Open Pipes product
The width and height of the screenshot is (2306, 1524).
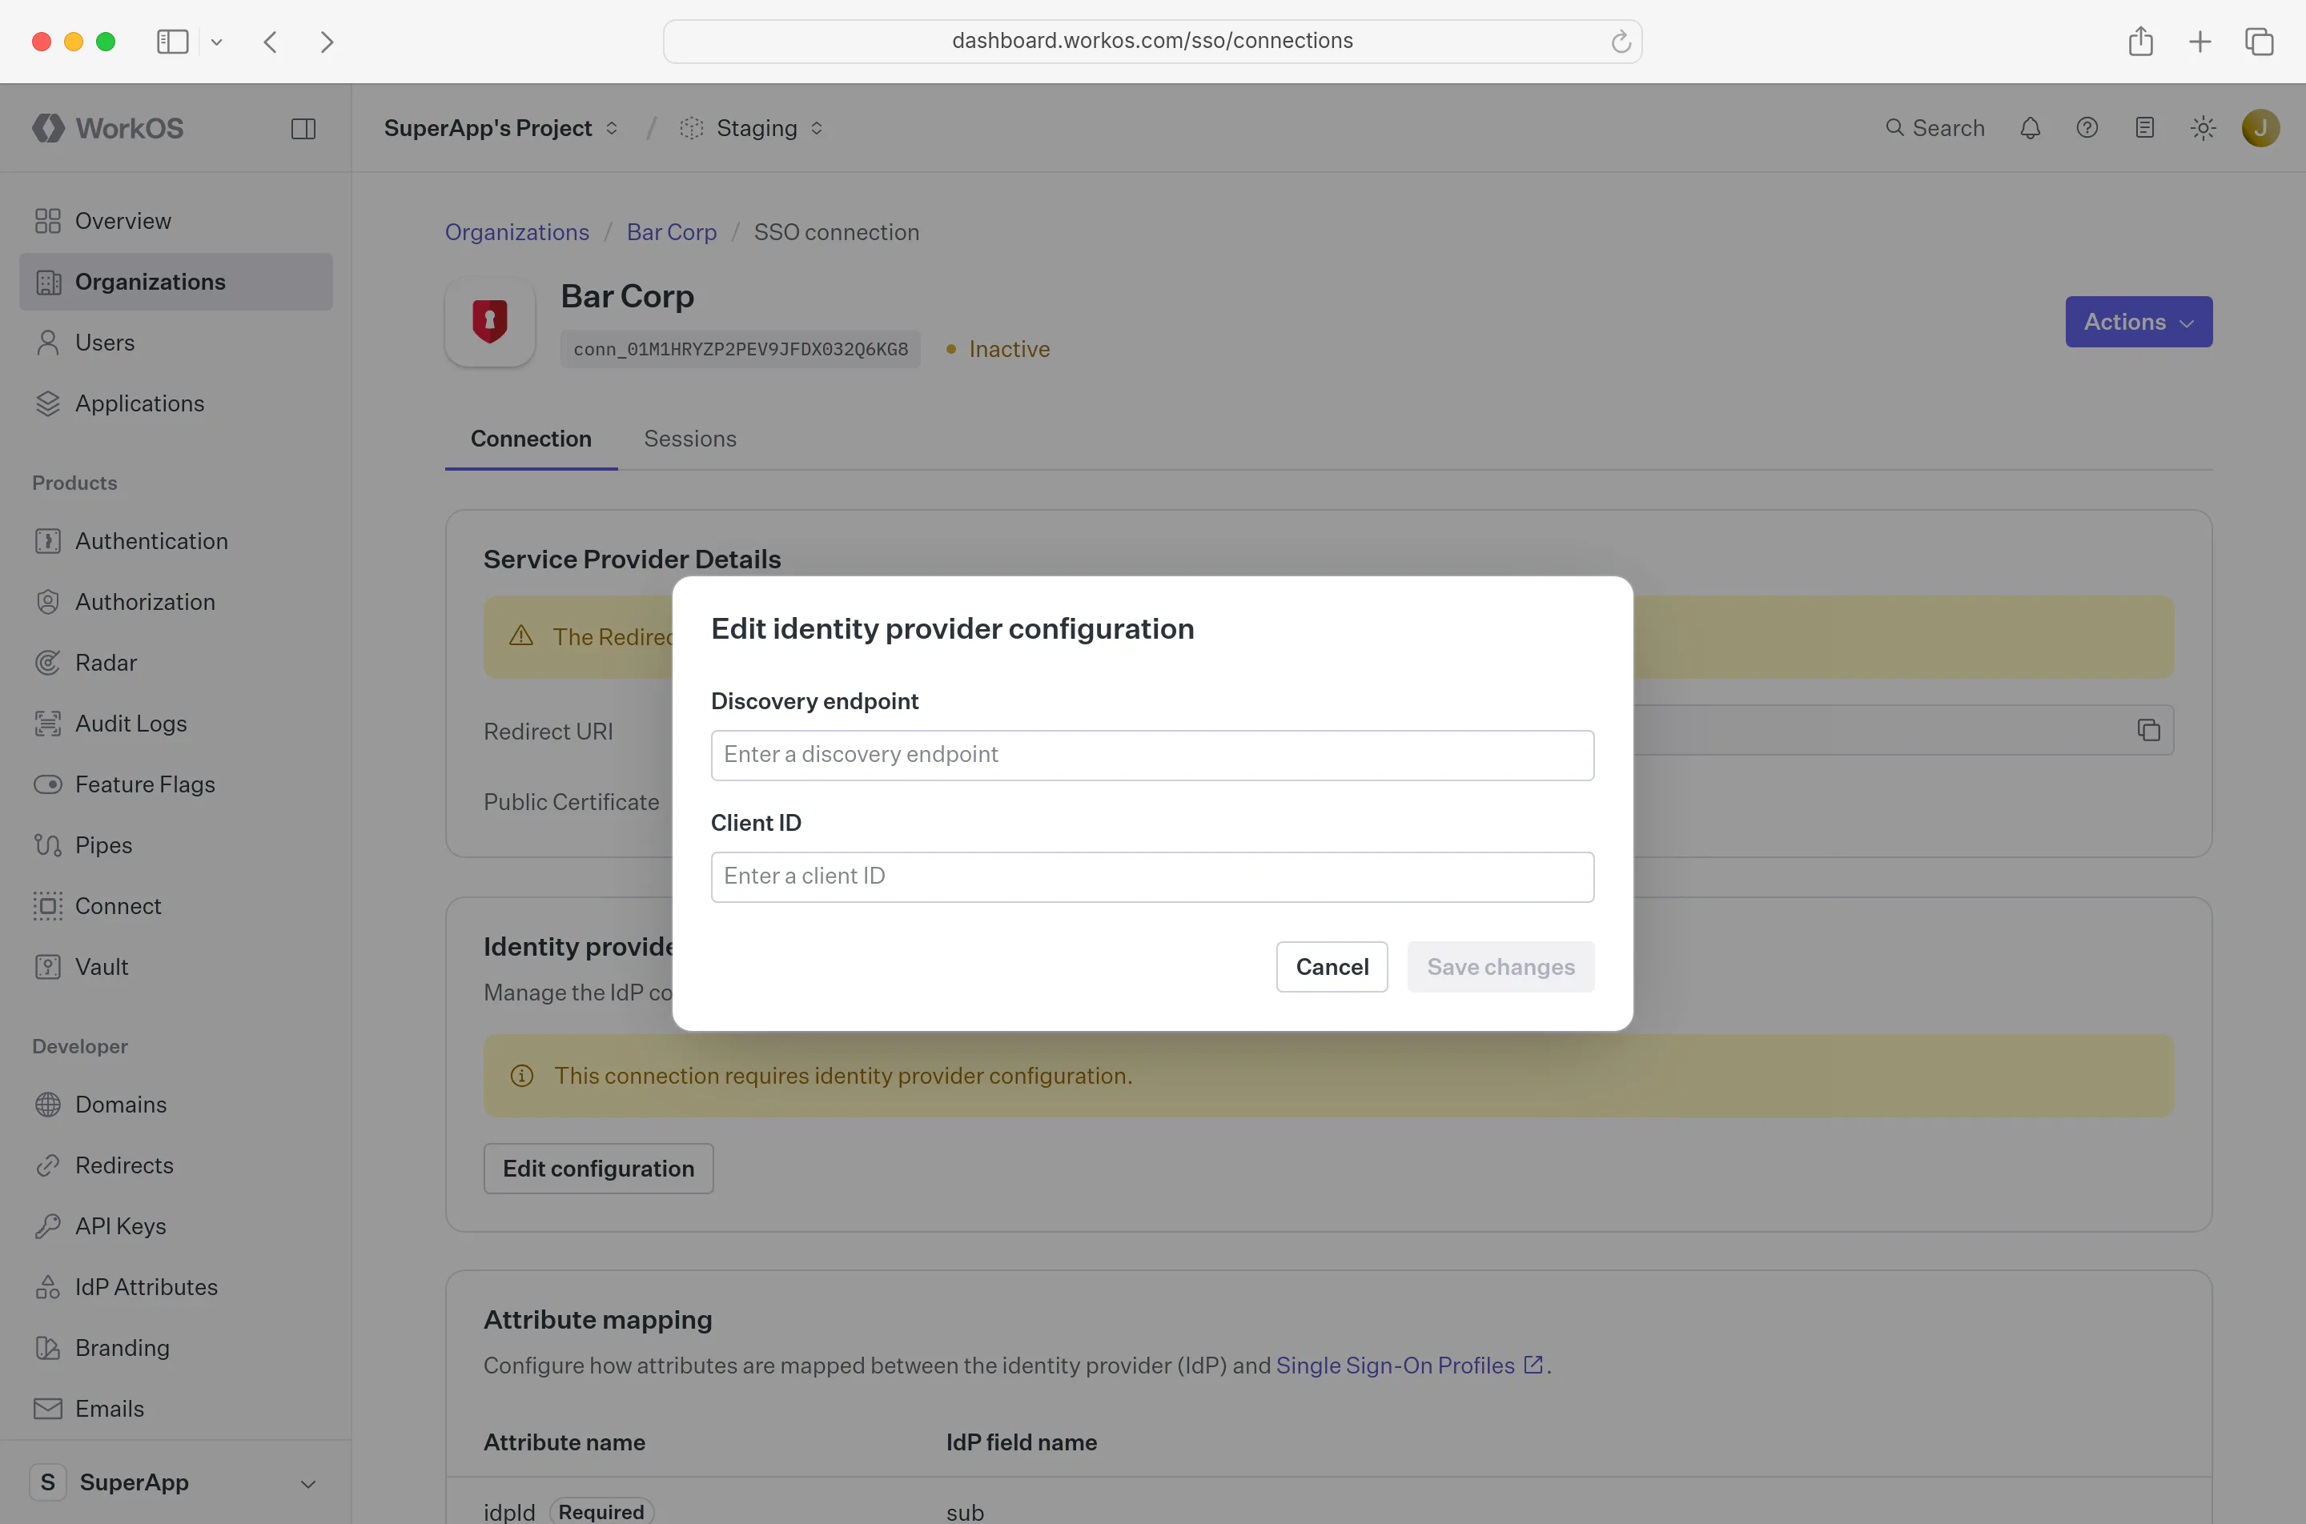176,845
